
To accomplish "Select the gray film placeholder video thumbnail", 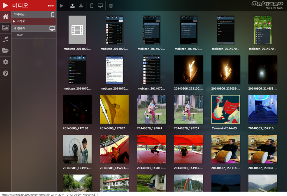I will [77, 30].
